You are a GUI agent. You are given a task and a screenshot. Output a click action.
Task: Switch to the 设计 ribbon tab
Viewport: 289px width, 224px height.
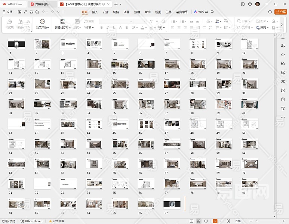click(x=105, y=12)
